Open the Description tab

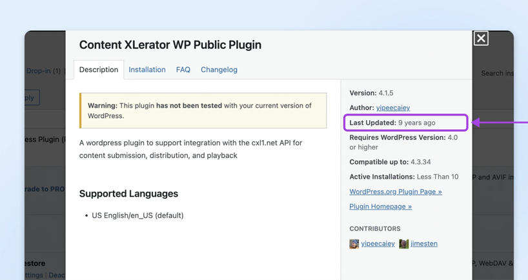tap(99, 70)
